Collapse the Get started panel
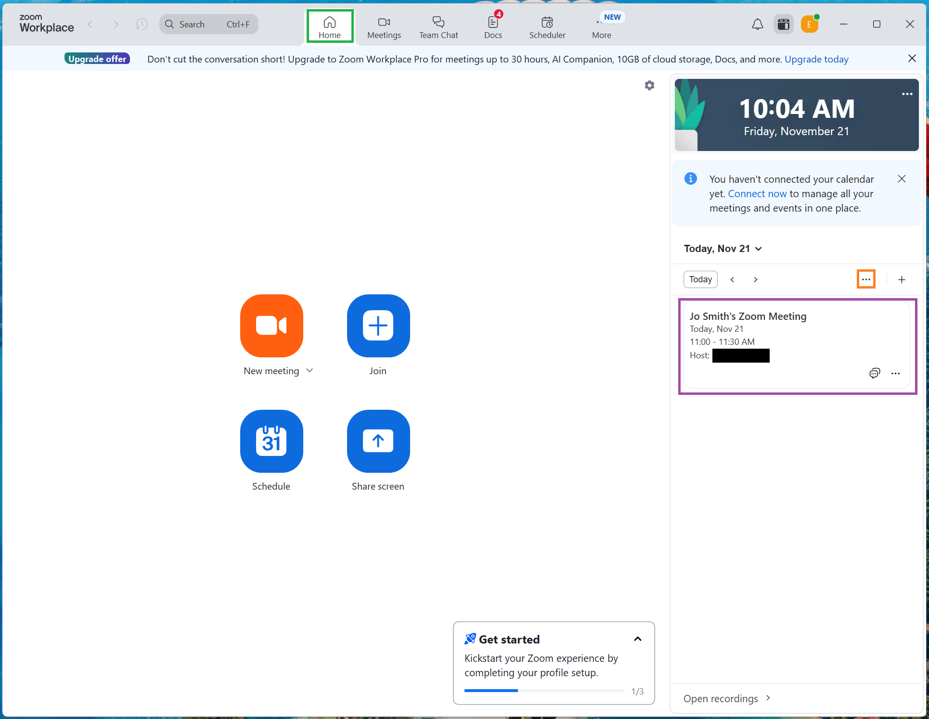The height and width of the screenshot is (719, 929). 638,639
